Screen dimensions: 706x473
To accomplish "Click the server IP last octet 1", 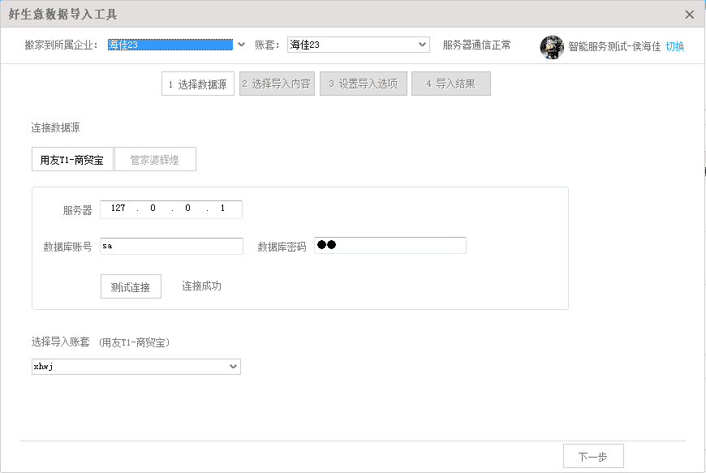I will pyautogui.click(x=222, y=208).
